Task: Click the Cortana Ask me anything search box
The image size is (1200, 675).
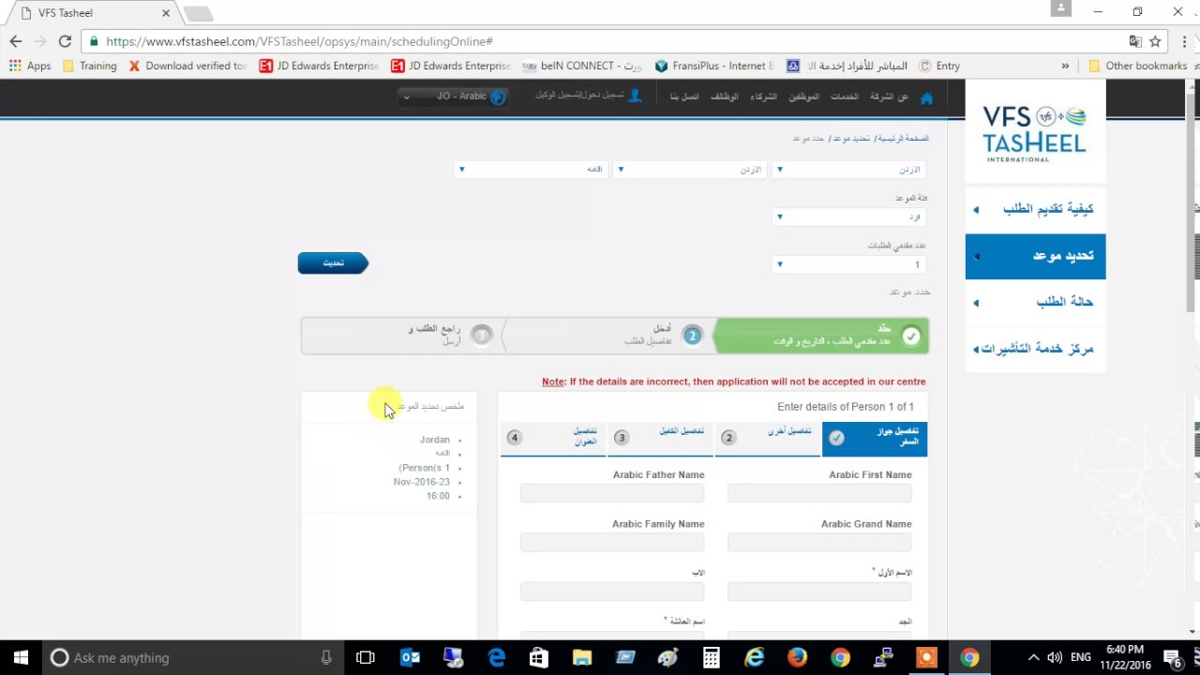Action: tap(192, 658)
